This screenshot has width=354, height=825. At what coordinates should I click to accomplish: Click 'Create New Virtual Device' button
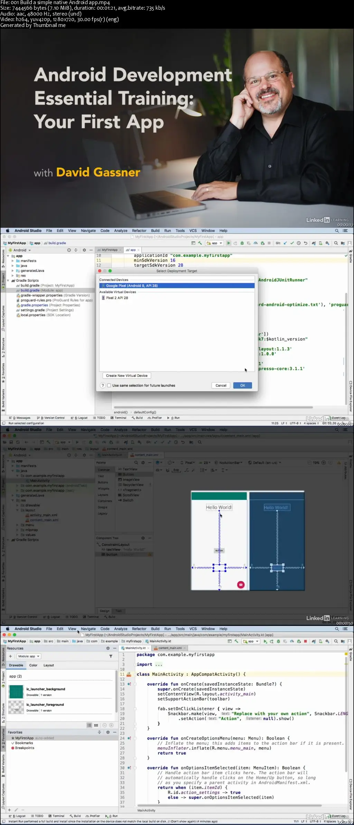pyautogui.click(x=127, y=376)
